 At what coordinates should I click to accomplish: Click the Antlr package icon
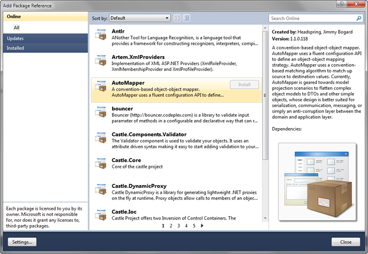click(101, 34)
